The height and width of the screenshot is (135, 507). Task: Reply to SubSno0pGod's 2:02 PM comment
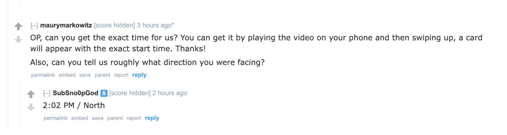click(152, 118)
